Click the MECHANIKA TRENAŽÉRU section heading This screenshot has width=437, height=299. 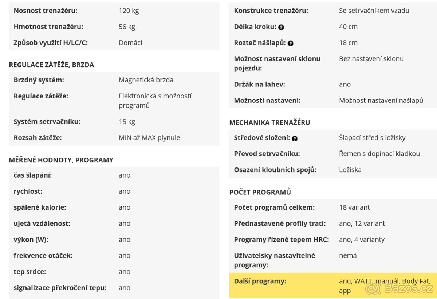pyautogui.click(x=270, y=122)
